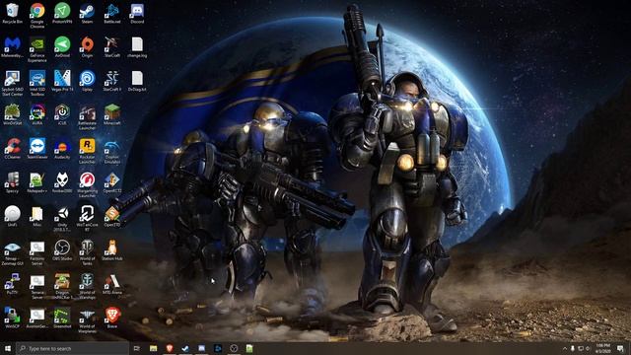Select the Vegas Pro desktop shortcut
Viewport: 631px width, 355px height.
point(62,81)
